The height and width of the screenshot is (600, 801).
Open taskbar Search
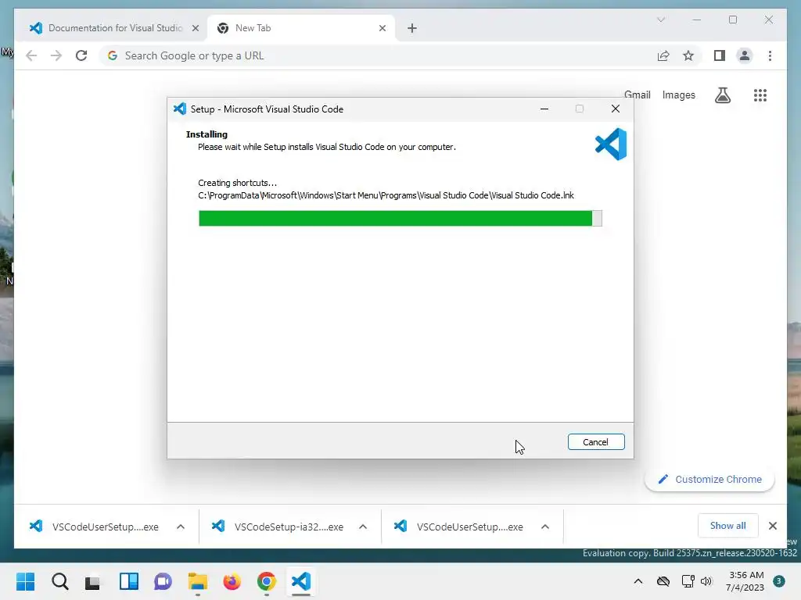(59, 581)
